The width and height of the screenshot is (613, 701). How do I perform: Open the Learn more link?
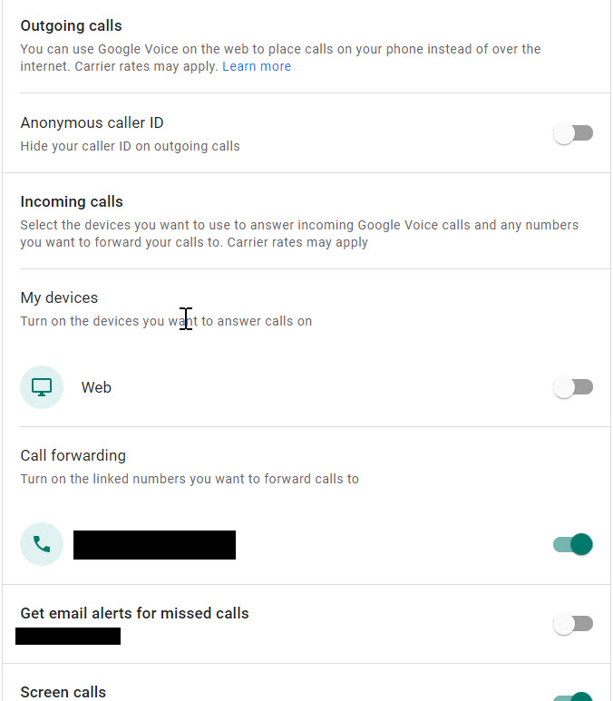coord(257,66)
